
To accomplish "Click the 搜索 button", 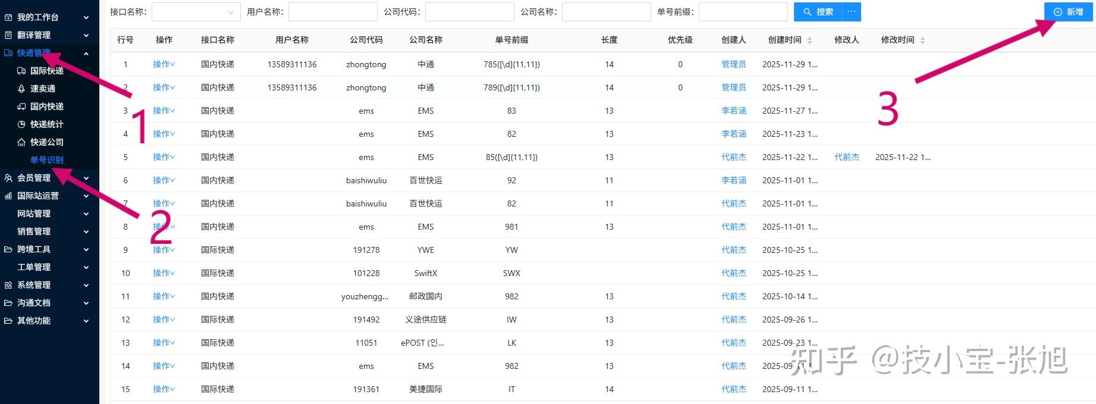I will coord(818,12).
